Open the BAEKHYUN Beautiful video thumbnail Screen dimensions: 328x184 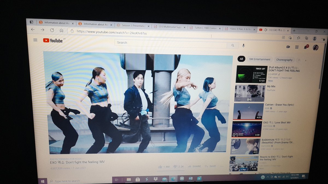click(x=245, y=146)
